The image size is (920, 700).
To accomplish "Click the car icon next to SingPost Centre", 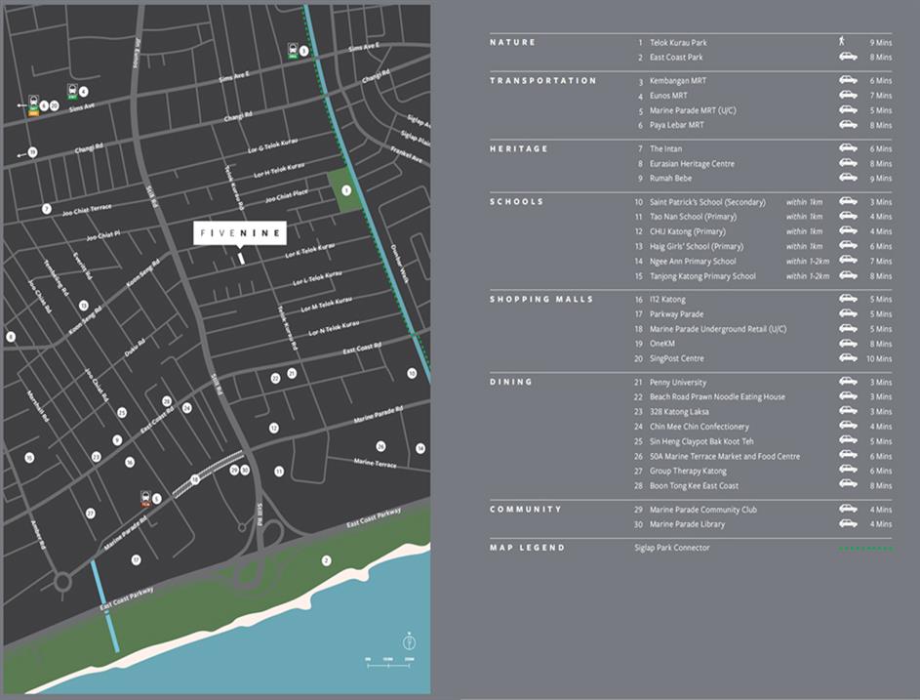I will pos(848,359).
